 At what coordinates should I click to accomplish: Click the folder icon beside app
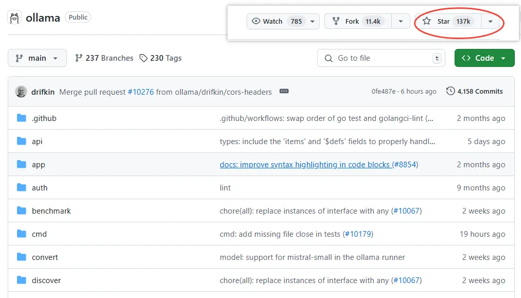tap(22, 165)
